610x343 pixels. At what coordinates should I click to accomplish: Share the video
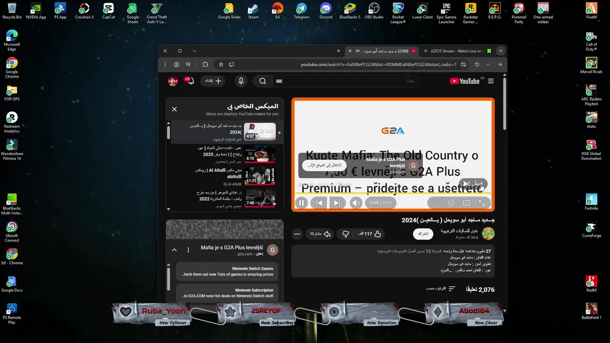[320, 234]
